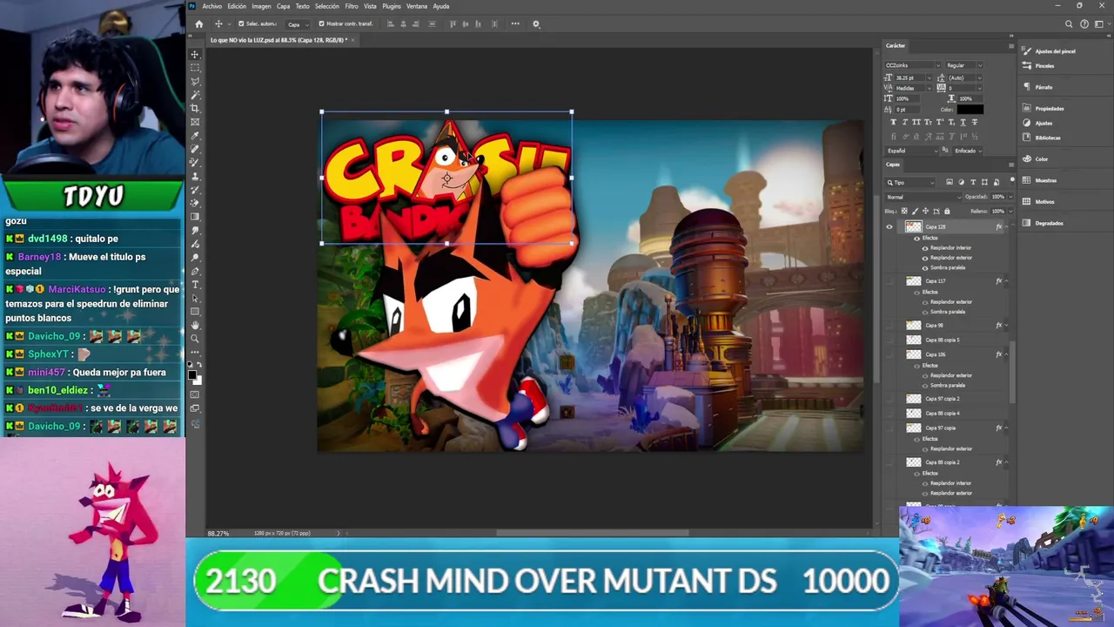1114x627 pixels.
Task: Apply faux bold in the Carácter panel
Action: [893, 122]
